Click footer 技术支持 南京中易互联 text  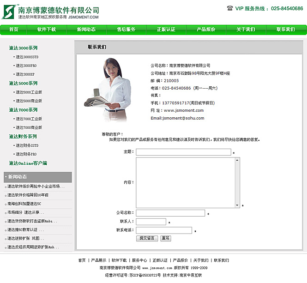tap(182, 275)
